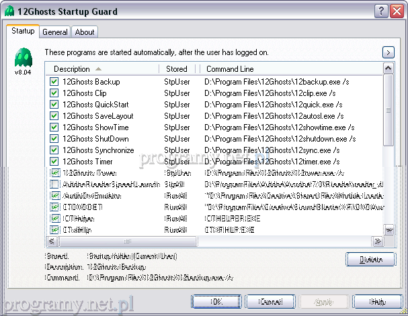Open the About tab
Screen dimensions: 408x316
click(85, 32)
